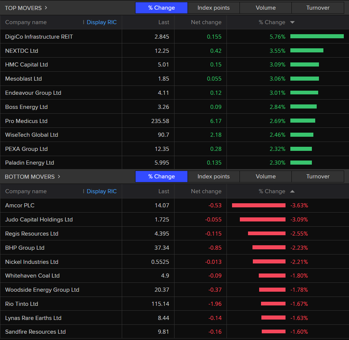Select HMC Capital Ltd company name

click(26, 65)
